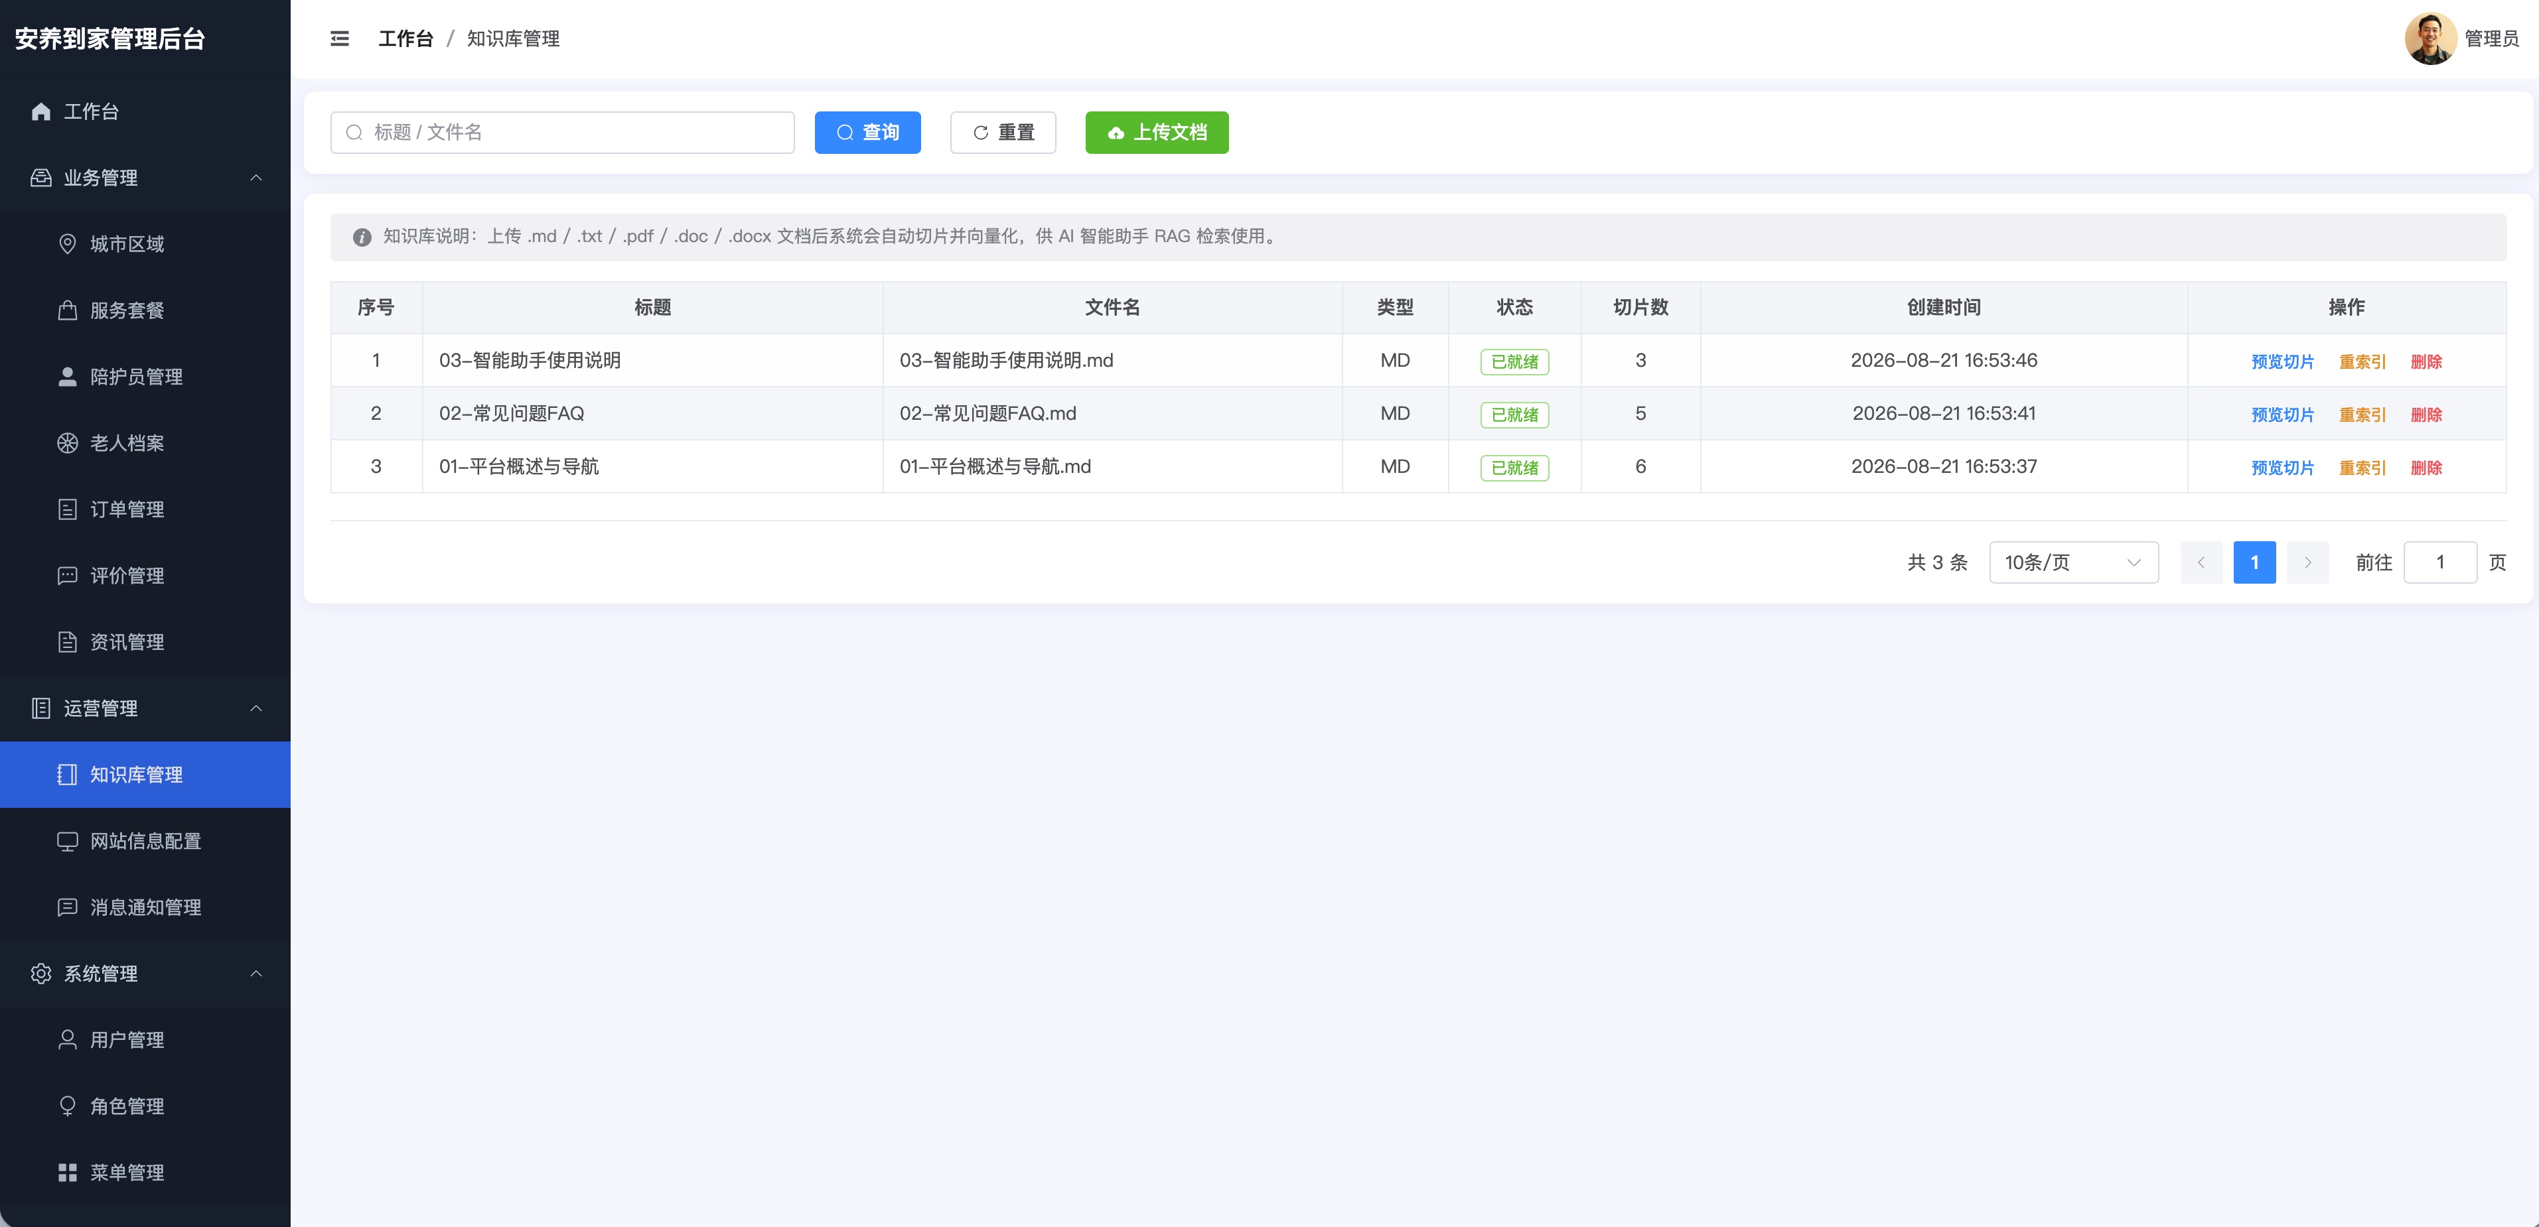
Task: Click the 前往 page number input
Action: 2439,562
